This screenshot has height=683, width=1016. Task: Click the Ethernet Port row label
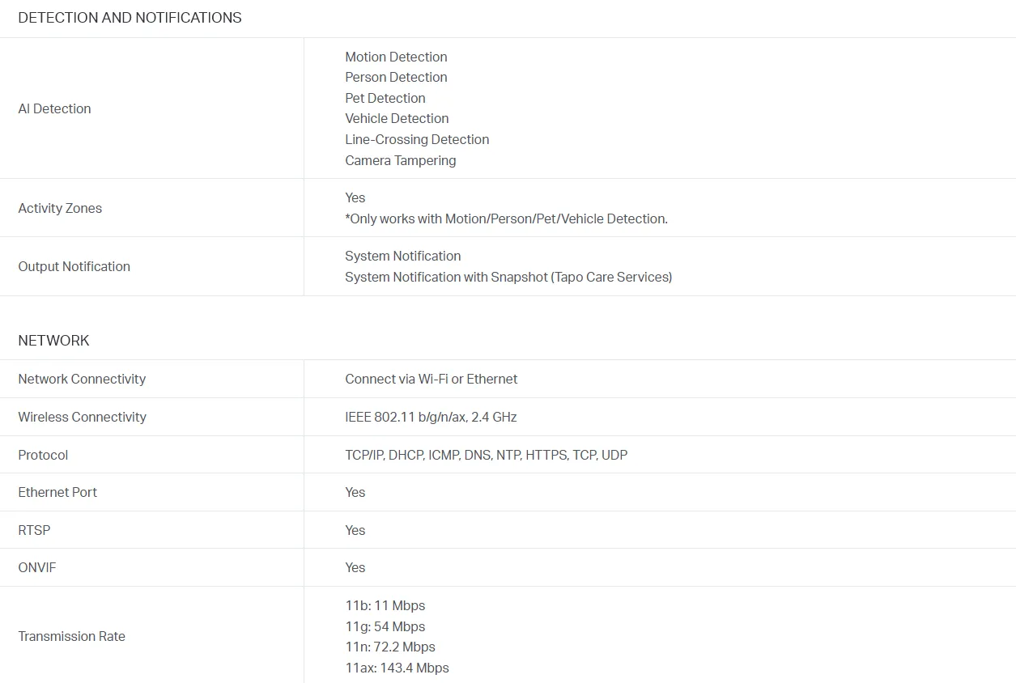tap(57, 492)
